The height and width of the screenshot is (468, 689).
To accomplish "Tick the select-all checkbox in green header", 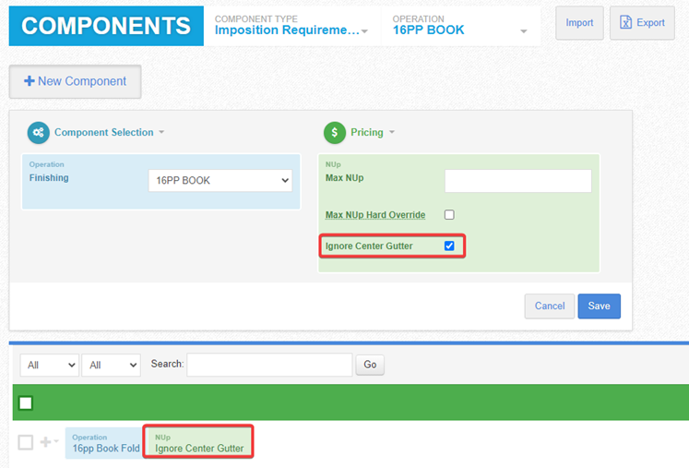I will pyautogui.click(x=26, y=402).
